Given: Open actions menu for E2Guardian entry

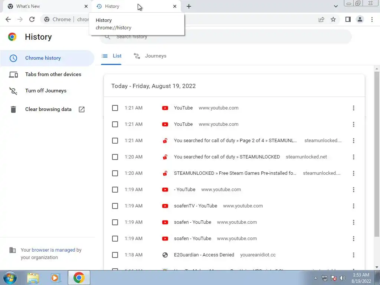Looking at the screenshot, I should (354, 255).
